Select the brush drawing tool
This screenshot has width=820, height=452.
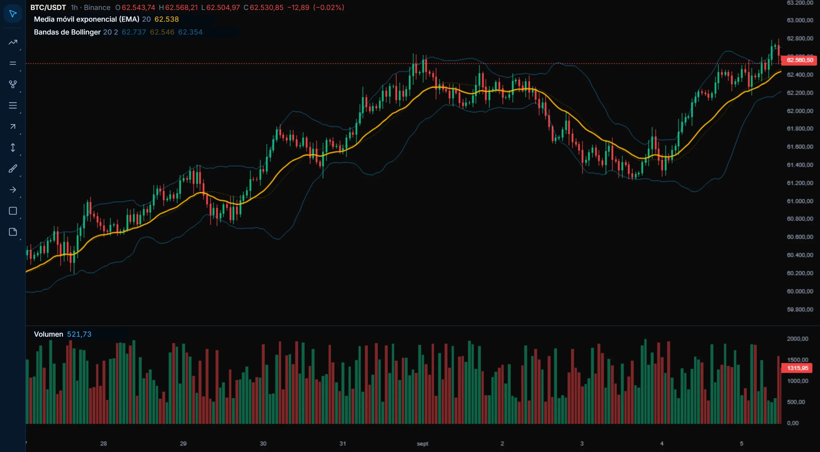[13, 169]
